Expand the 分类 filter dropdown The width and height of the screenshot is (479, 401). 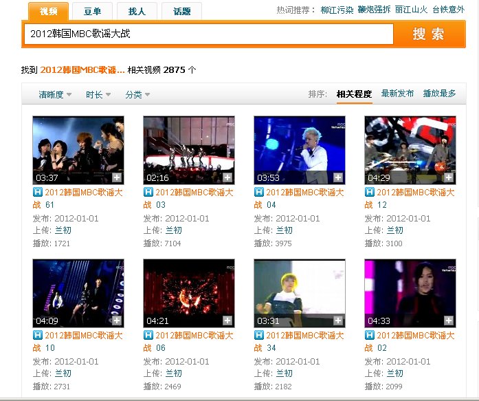click(x=137, y=94)
